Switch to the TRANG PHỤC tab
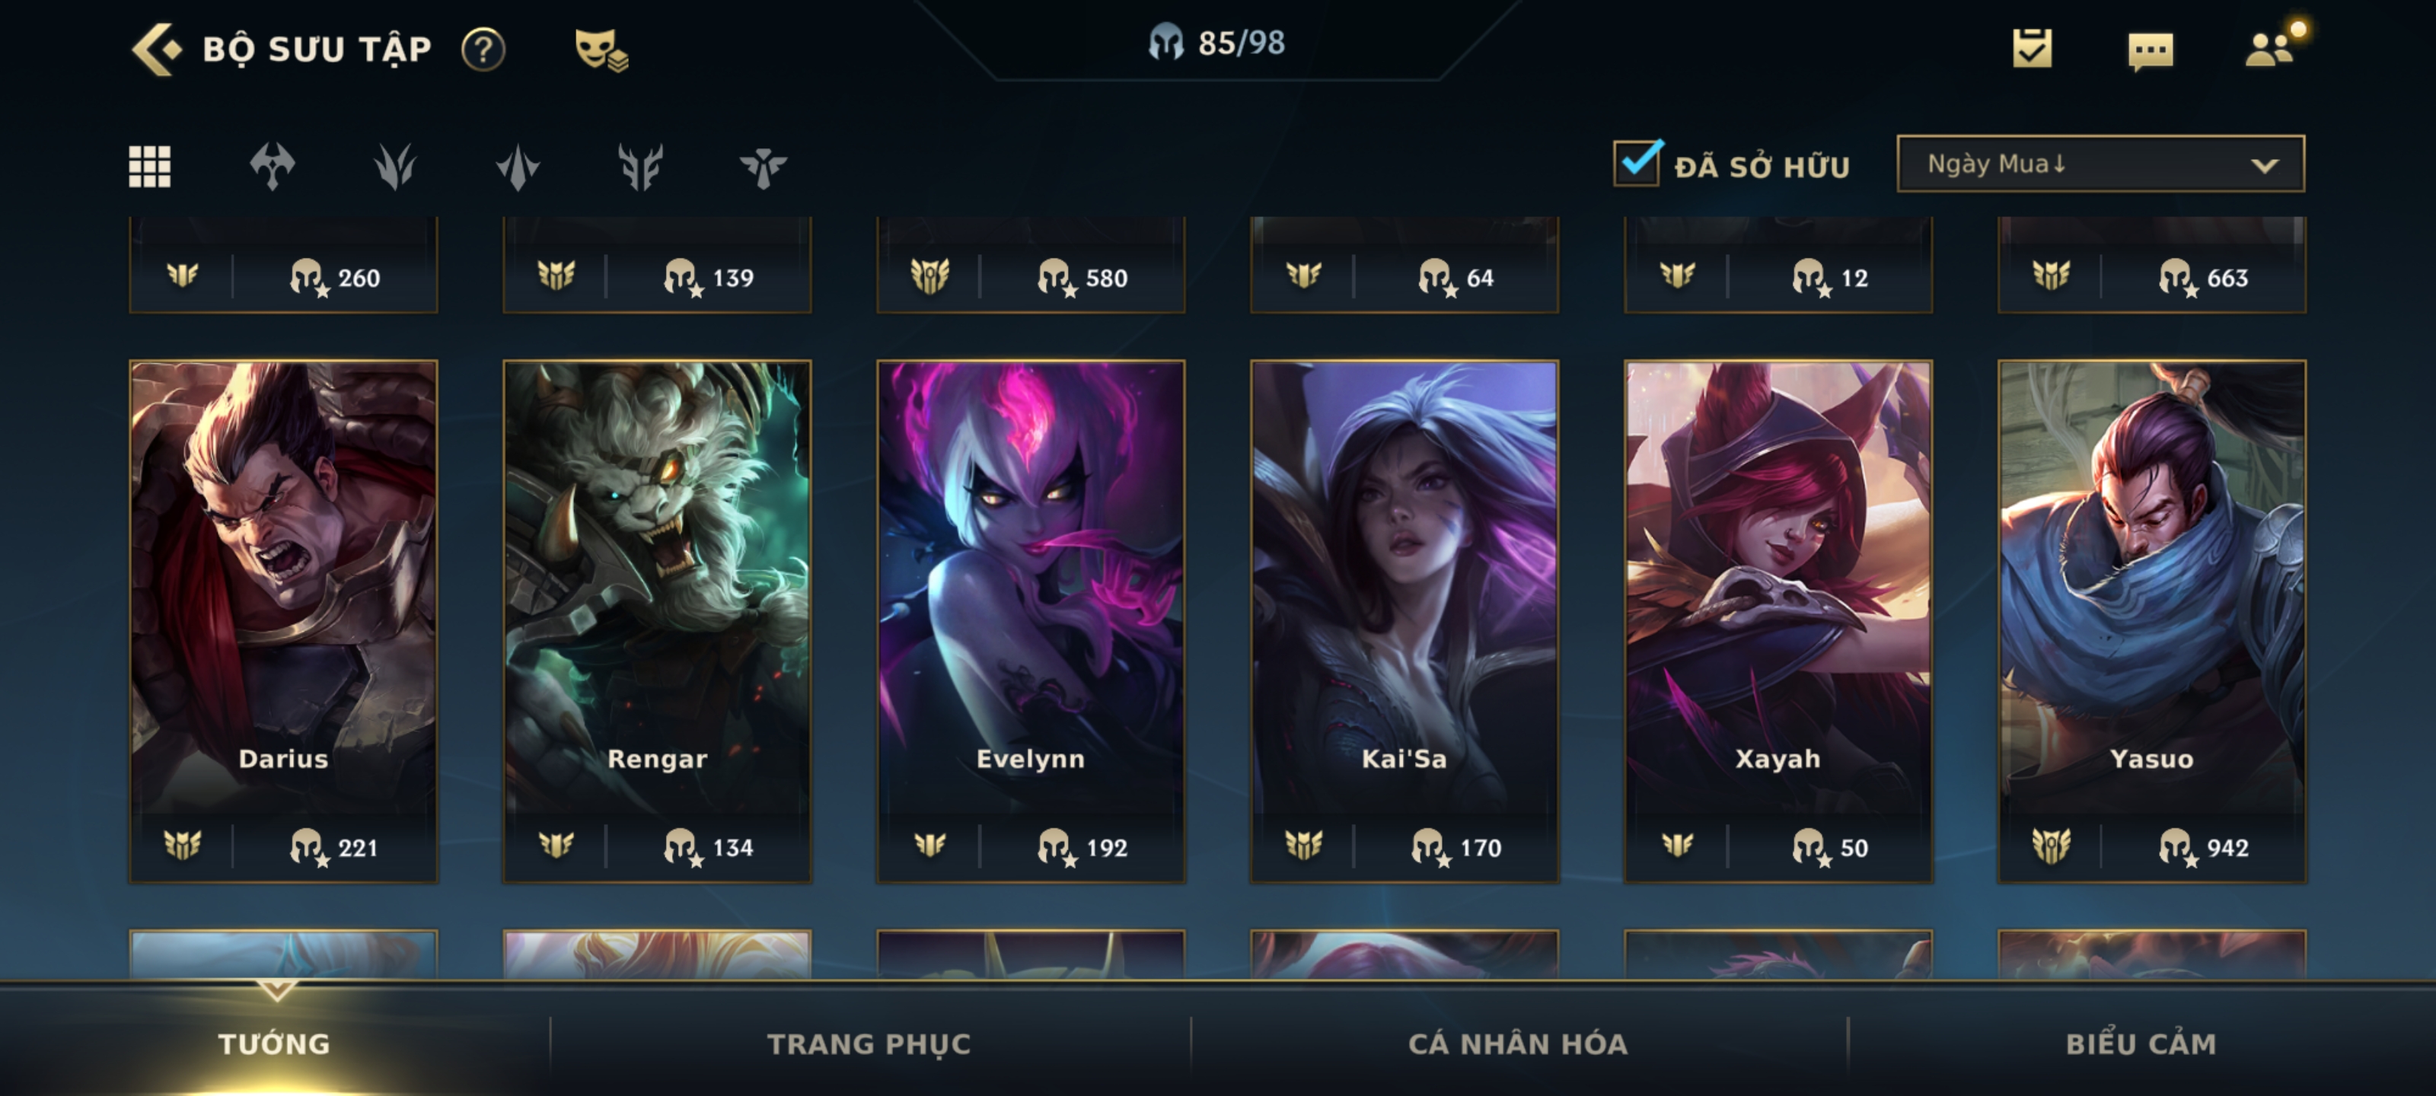This screenshot has width=2436, height=1096. pos(869,1043)
